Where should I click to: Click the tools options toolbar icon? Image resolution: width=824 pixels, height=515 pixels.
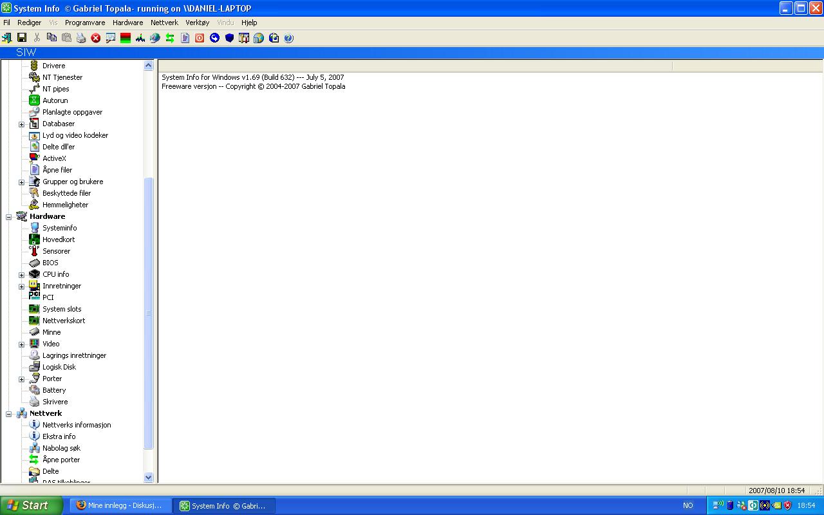coord(244,38)
